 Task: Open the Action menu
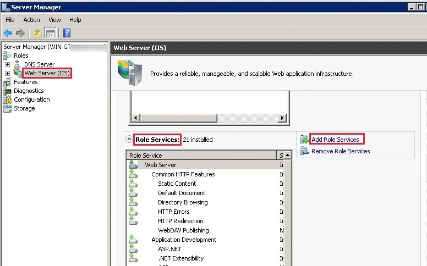(x=31, y=20)
